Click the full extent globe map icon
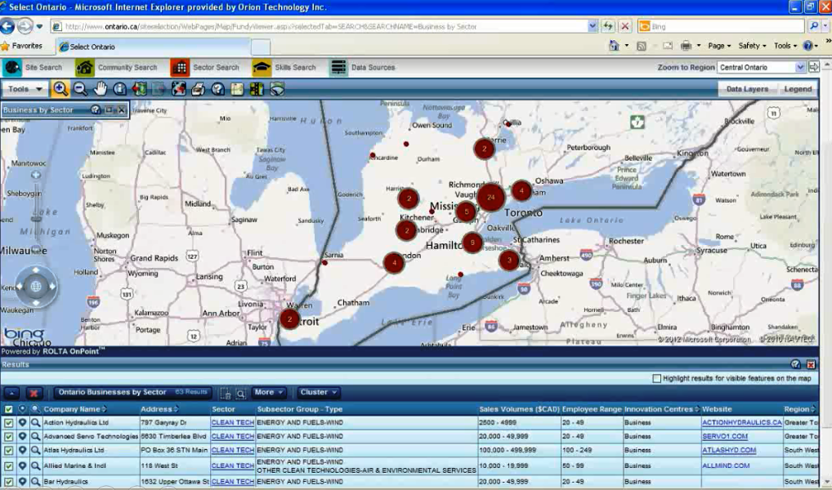This screenshot has width=832, height=490. (x=179, y=89)
